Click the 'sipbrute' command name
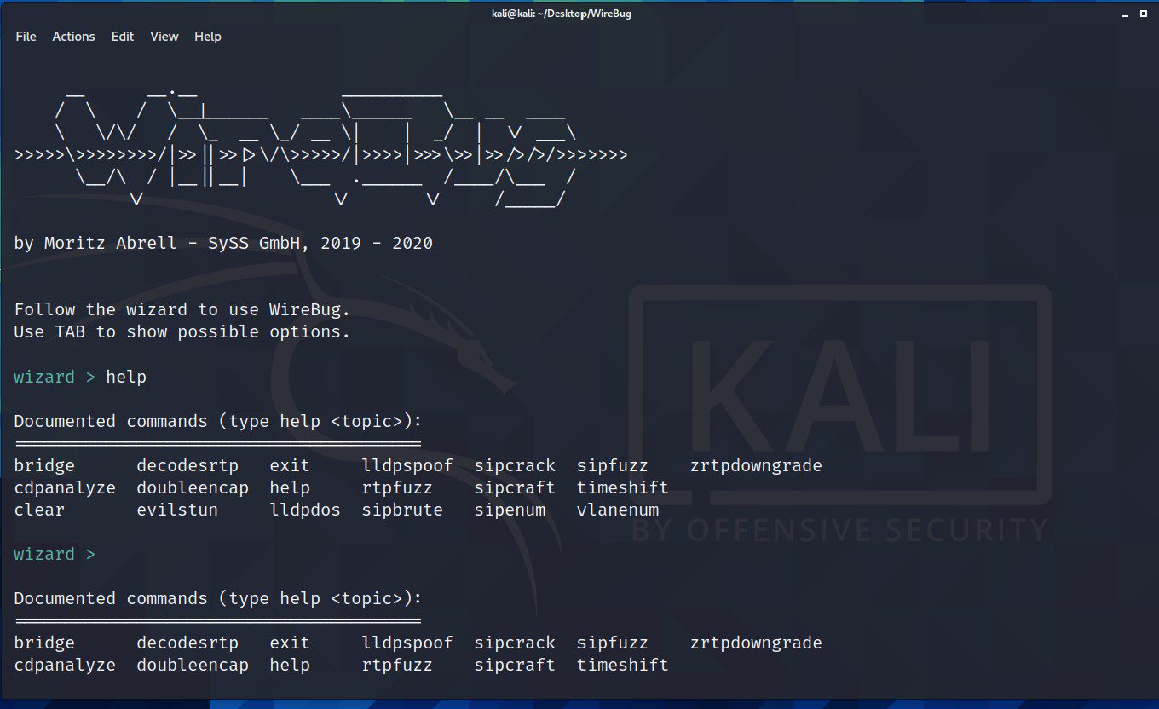Viewport: 1159px width, 709px height. (x=402, y=510)
